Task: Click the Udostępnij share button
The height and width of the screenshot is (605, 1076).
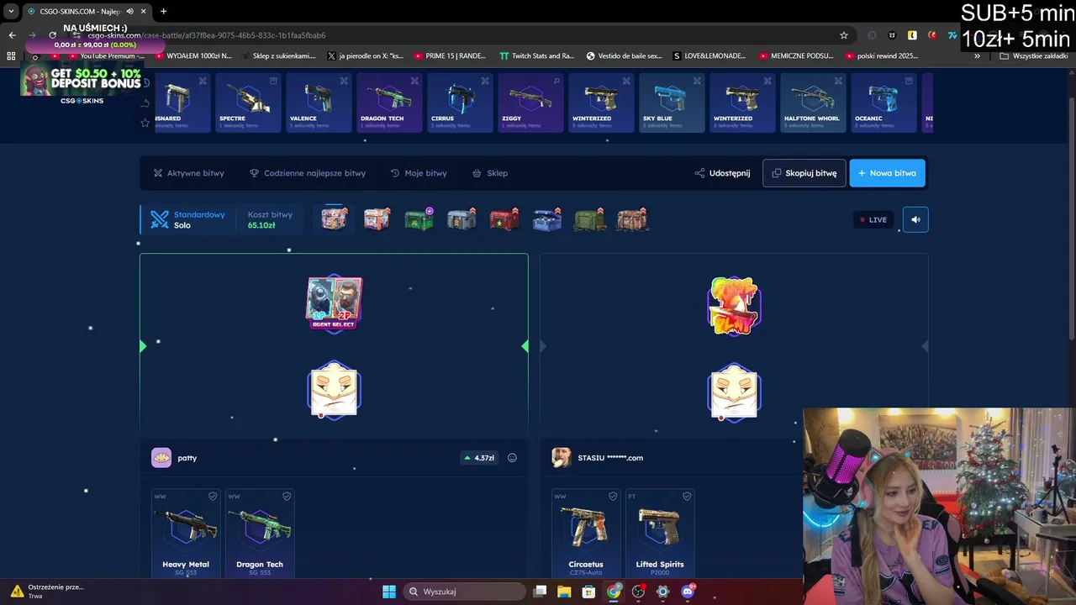Action: [722, 173]
